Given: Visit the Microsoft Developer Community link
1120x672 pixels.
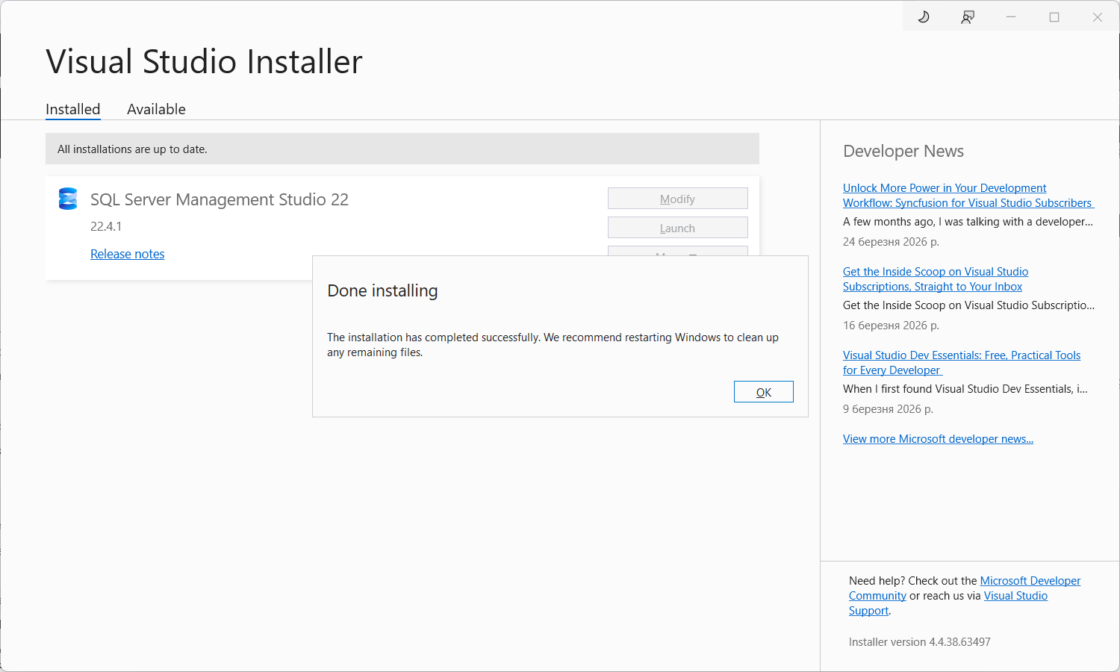Looking at the screenshot, I should click(1030, 581).
